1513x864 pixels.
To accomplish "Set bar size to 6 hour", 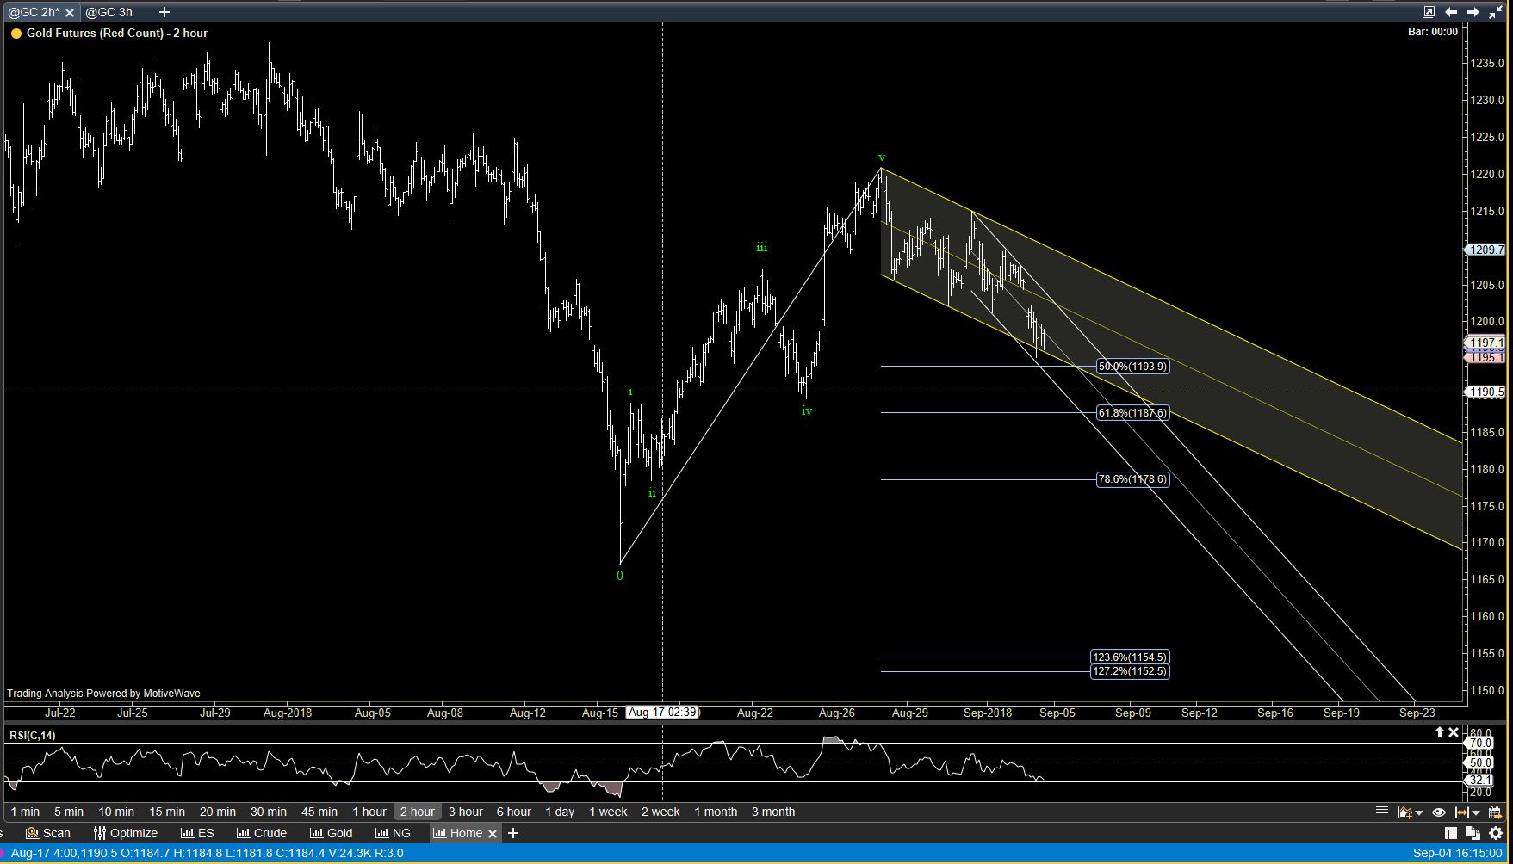I will (514, 812).
